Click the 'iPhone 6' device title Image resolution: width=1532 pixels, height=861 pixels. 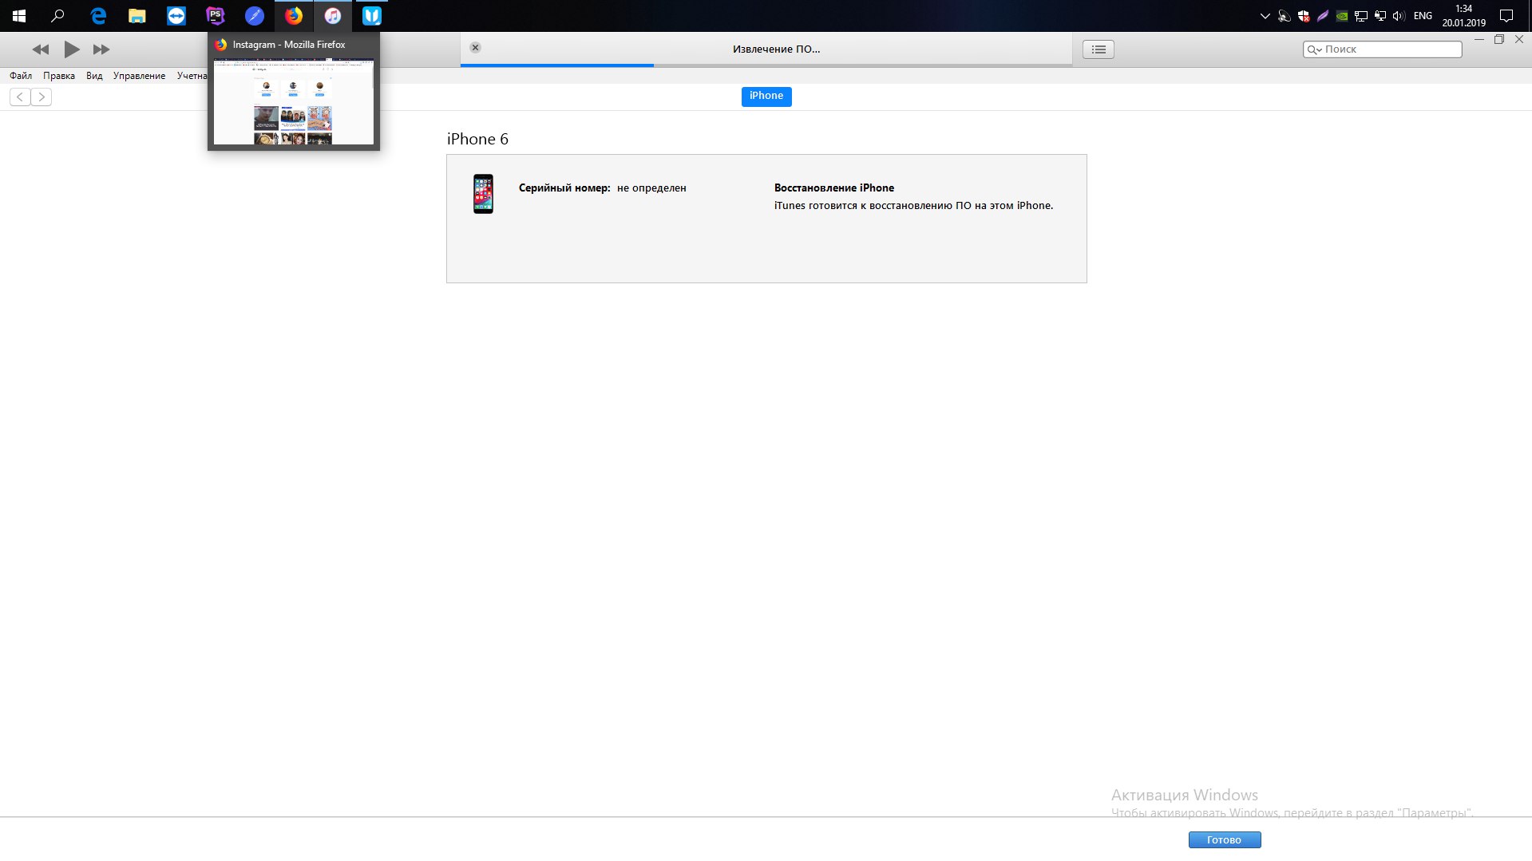tap(477, 139)
